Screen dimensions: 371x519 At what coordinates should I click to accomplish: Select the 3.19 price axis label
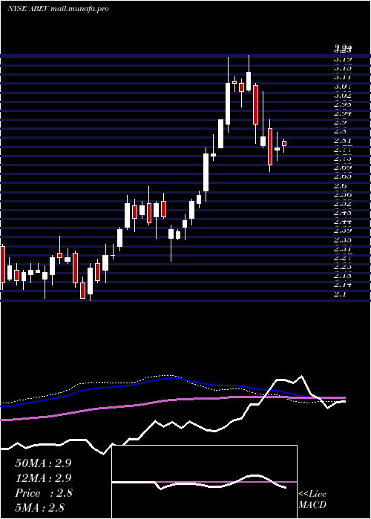pyautogui.click(x=343, y=59)
